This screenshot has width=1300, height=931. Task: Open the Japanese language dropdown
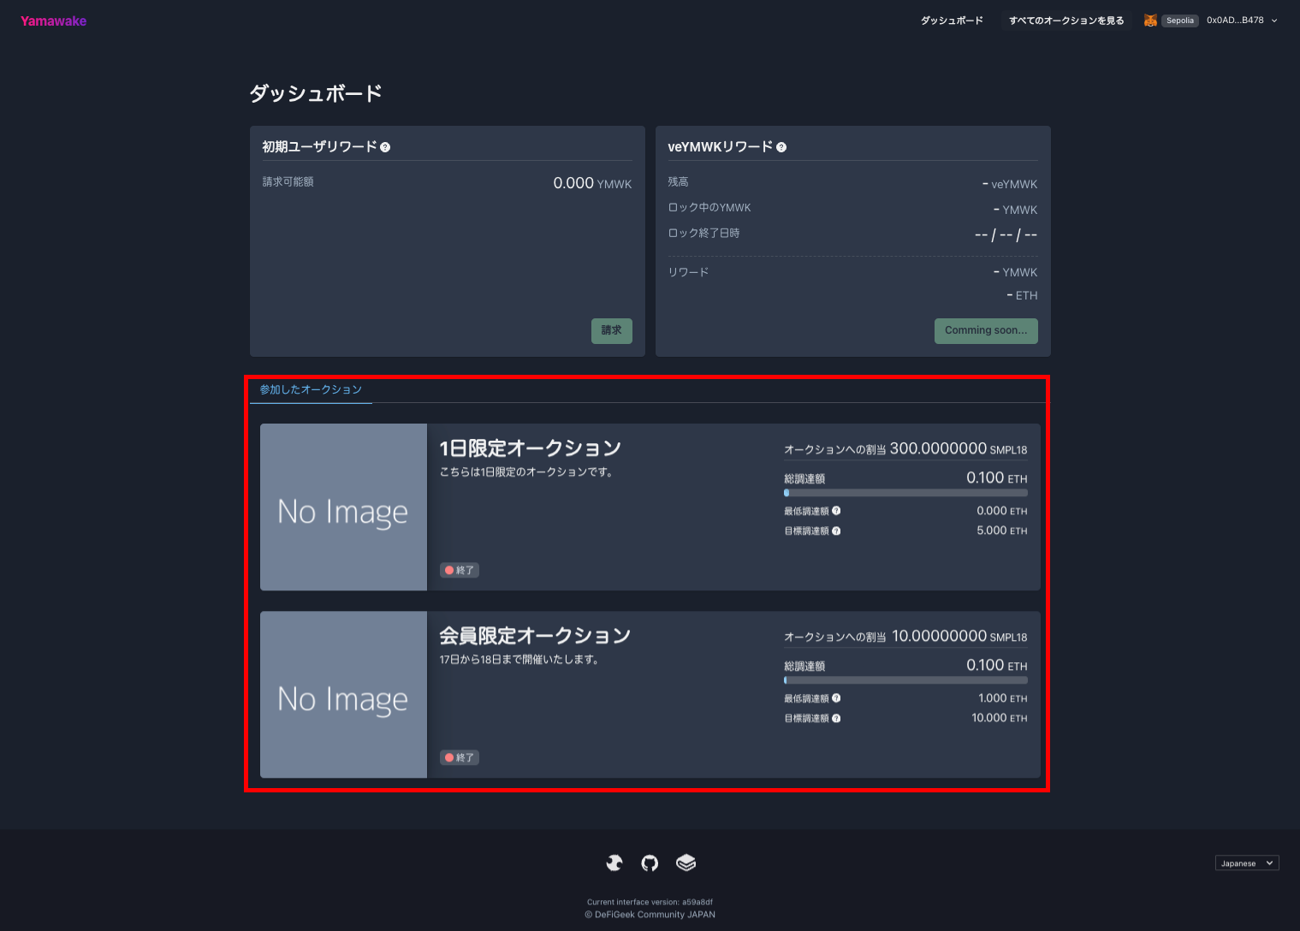pos(1246,863)
